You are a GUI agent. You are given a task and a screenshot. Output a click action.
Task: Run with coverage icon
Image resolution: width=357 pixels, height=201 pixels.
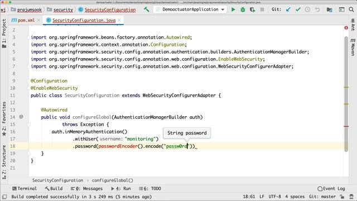pyautogui.click(x=252, y=9)
